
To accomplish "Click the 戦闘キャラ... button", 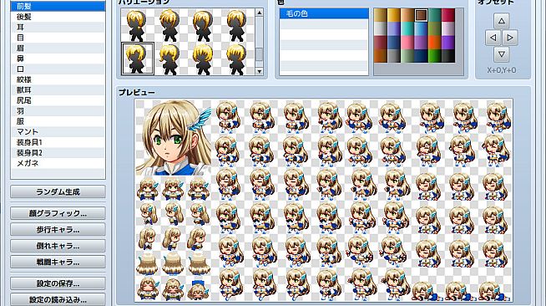I will pyautogui.click(x=58, y=262).
